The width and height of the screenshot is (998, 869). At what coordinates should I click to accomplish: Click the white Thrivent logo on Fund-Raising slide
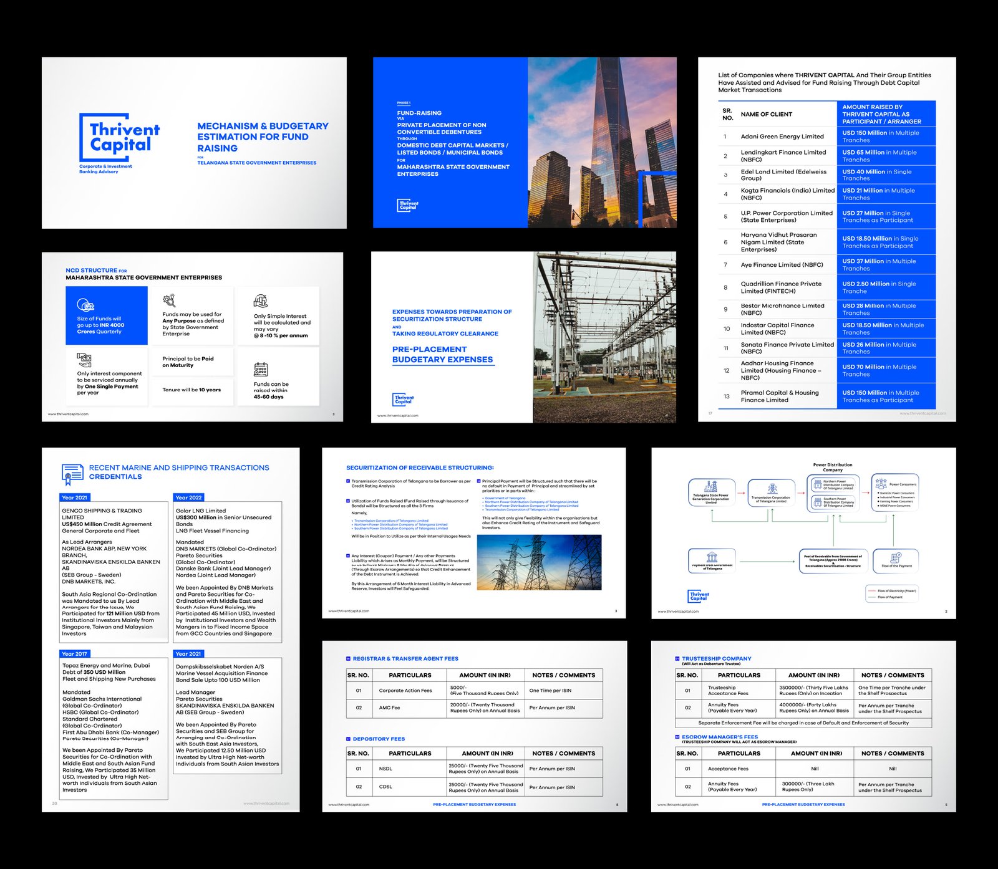(x=408, y=204)
